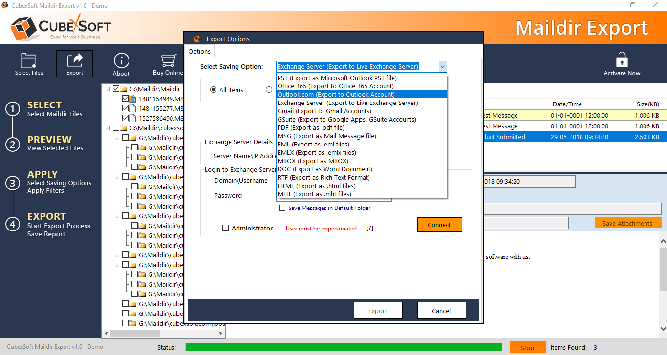Click the Buy Online cart icon

tap(168, 61)
